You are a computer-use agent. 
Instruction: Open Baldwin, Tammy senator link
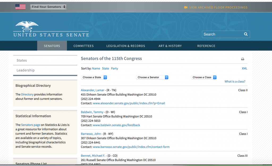click(x=92, y=112)
